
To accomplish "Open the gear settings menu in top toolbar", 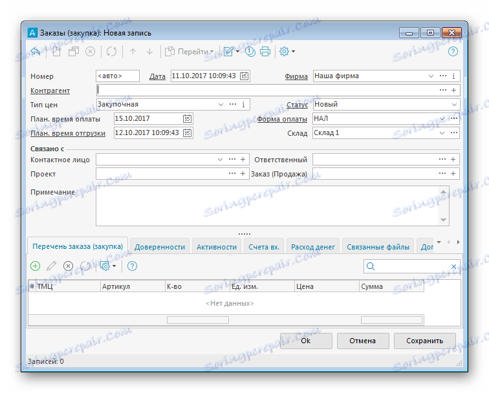I will (x=287, y=52).
